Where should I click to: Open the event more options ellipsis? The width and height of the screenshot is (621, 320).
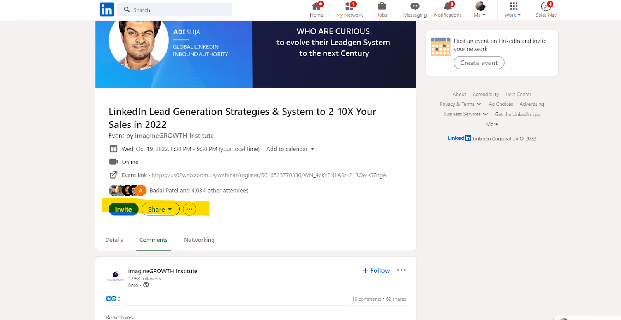click(x=189, y=209)
